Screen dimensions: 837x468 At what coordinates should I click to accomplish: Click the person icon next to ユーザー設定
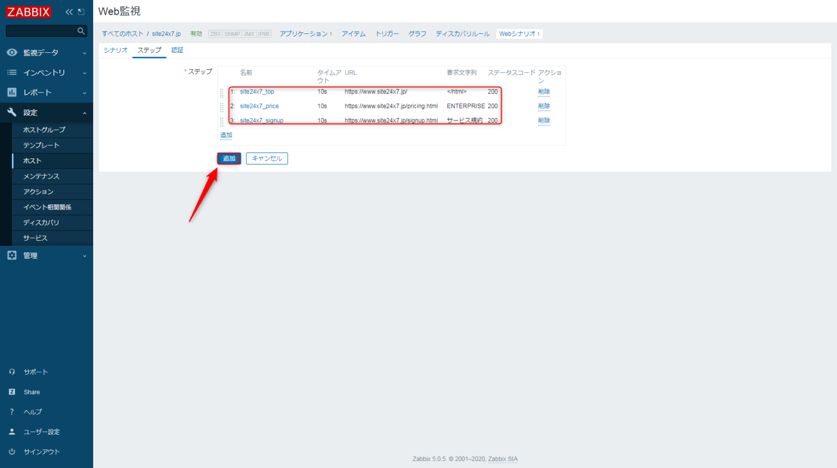click(12, 431)
